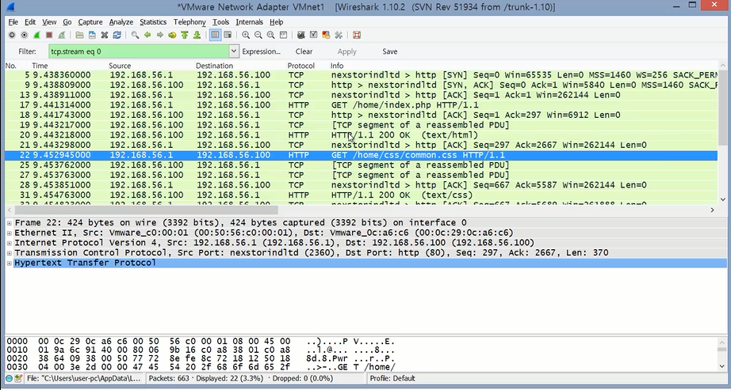Viewport: 731px width, 390px height.
Task: Open the capture interfaces list
Action: pyautogui.click(x=12, y=35)
